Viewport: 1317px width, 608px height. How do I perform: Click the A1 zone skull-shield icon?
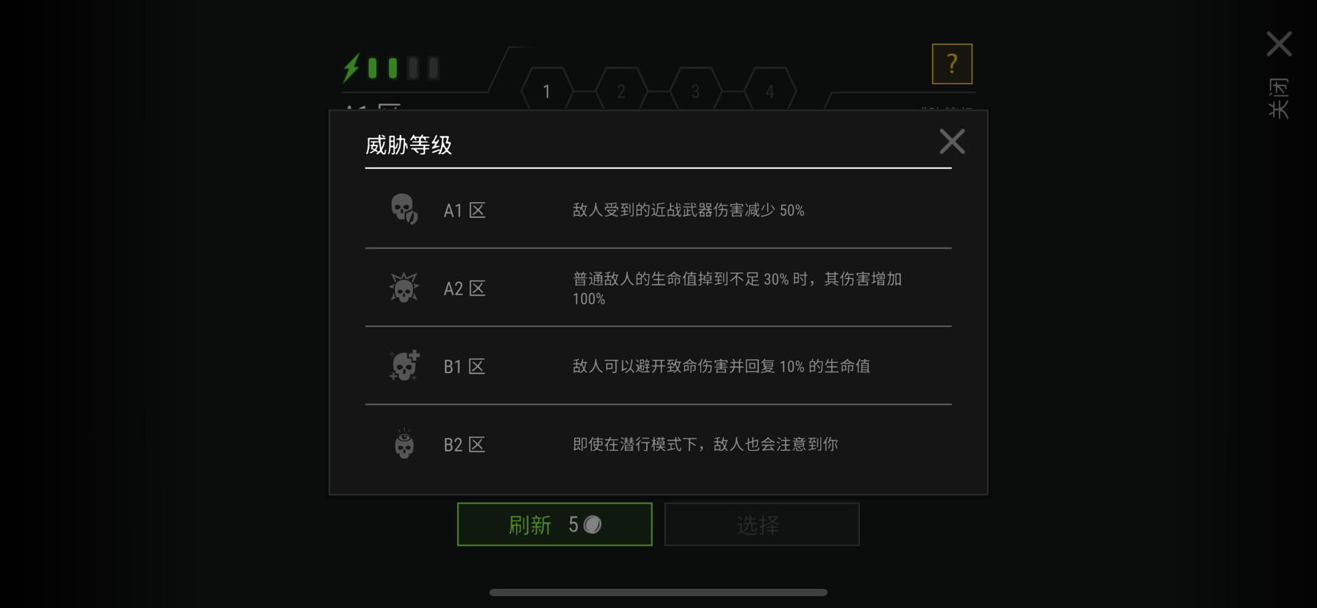[403, 209]
